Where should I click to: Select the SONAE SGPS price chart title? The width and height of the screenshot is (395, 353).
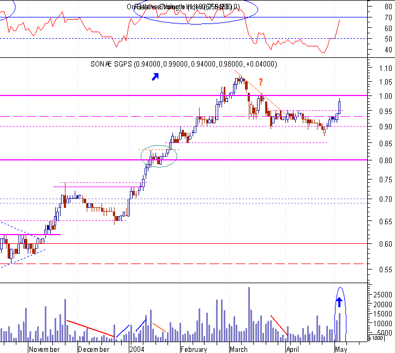[x=184, y=64]
